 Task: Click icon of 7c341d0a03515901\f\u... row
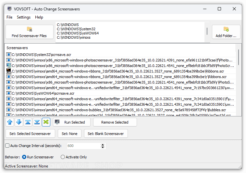9,99
